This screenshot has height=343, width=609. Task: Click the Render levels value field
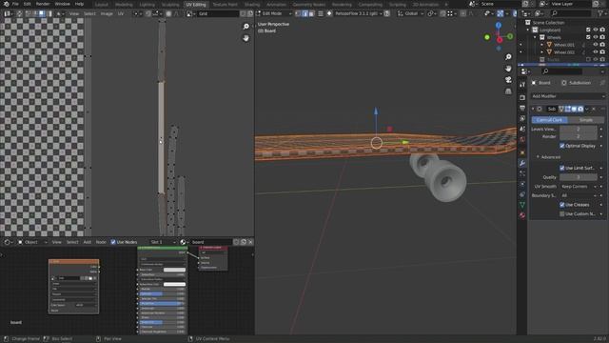[x=579, y=136]
